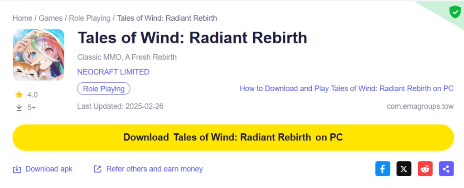Go to Home breadcrumb
The height and width of the screenshot is (188, 464).
(x=23, y=18)
